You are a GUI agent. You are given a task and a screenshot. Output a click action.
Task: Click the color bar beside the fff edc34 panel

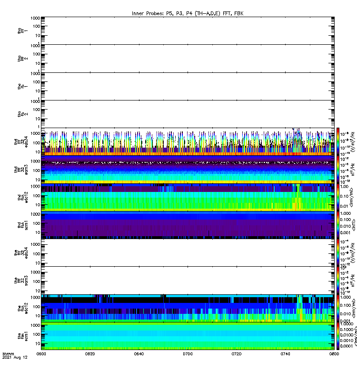[x=338, y=253]
